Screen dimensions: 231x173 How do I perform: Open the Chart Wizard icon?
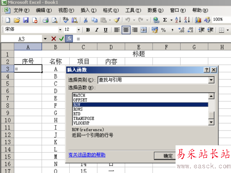coord(198,20)
